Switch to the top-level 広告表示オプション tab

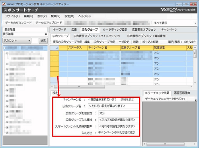[x=144, y=30]
